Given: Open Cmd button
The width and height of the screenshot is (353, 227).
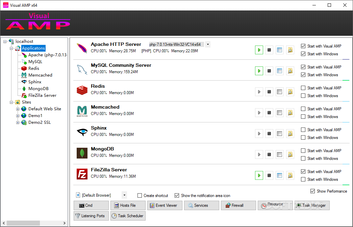Looking at the screenshot, I should tap(91, 205).
